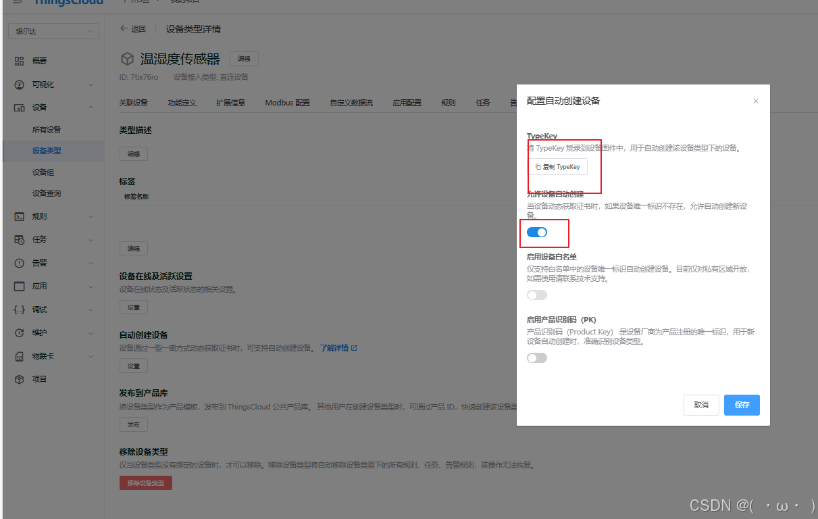Click 设置 under 自动创建设备

click(x=133, y=366)
